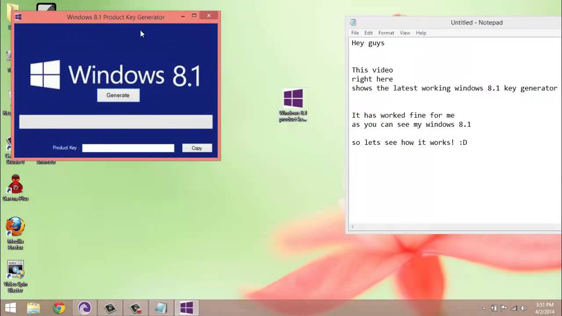
Task: Open the File menu in Notepad
Action: pos(355,33)
